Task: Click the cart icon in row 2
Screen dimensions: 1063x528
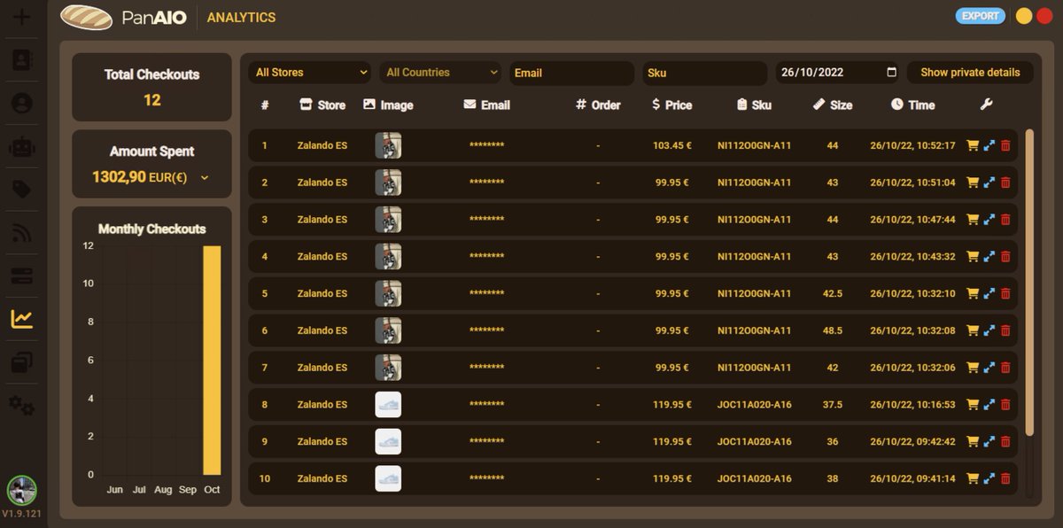Action: (973, 182)
